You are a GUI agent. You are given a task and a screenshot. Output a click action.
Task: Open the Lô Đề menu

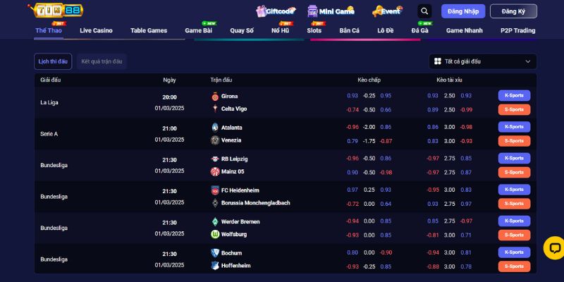[386, 30]
